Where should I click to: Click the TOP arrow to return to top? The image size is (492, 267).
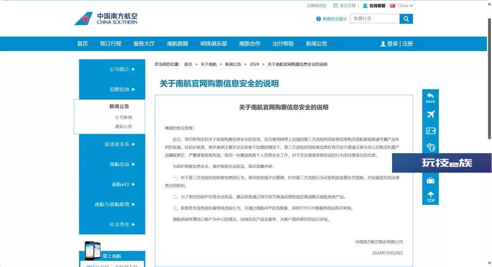(x=430, y=197)
